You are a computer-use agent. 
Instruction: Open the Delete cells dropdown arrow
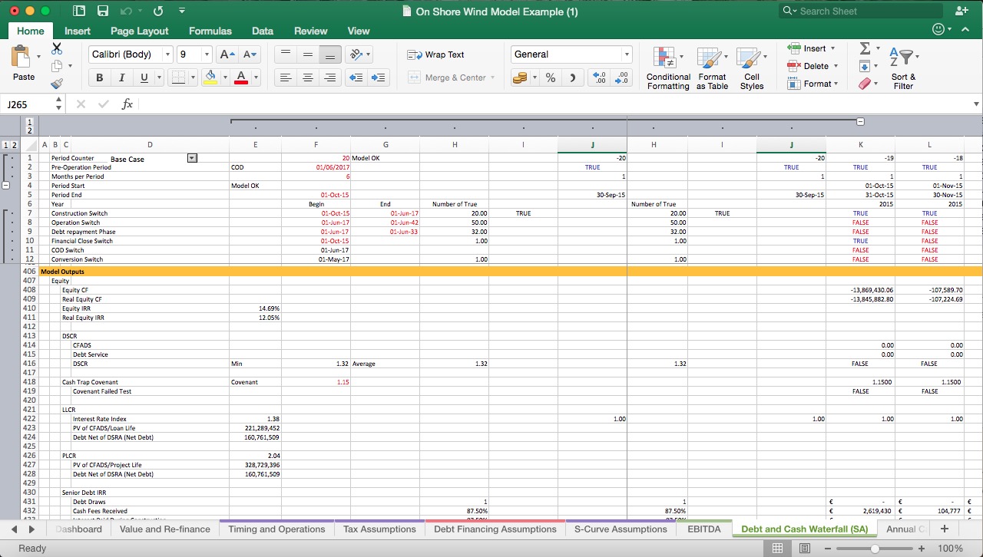pos(836,66)
